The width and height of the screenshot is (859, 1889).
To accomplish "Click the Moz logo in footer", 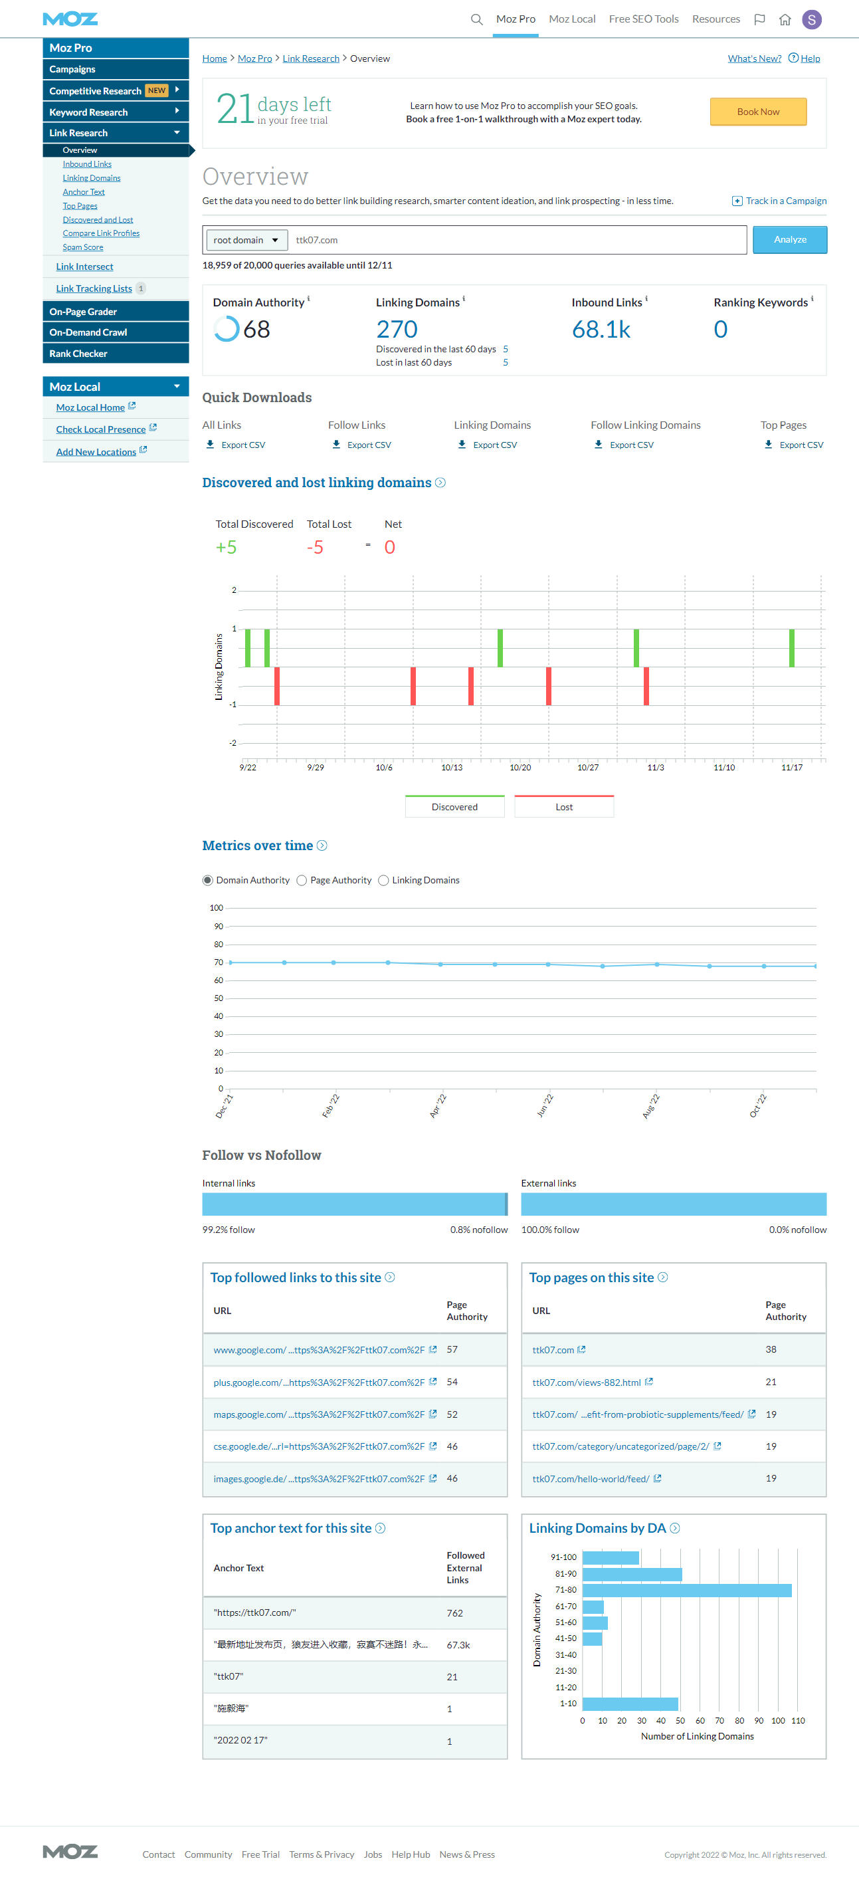I will [70, 1852].
